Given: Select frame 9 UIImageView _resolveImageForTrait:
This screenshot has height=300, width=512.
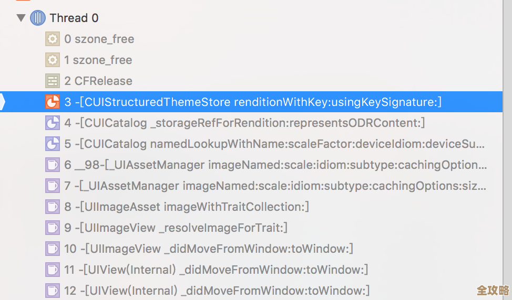Looking at the screenshot, I should coord(176,228).
